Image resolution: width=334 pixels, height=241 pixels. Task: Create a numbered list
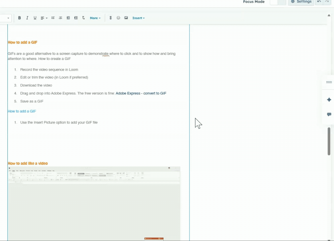(x=60, y=18)
